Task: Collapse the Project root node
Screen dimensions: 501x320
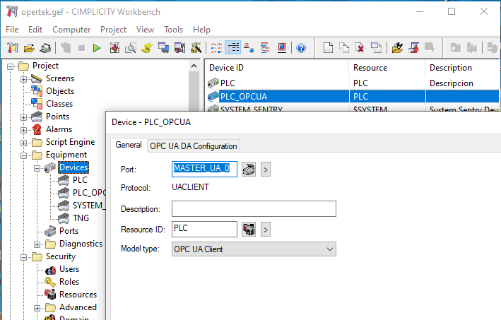Action: [10, 66]
